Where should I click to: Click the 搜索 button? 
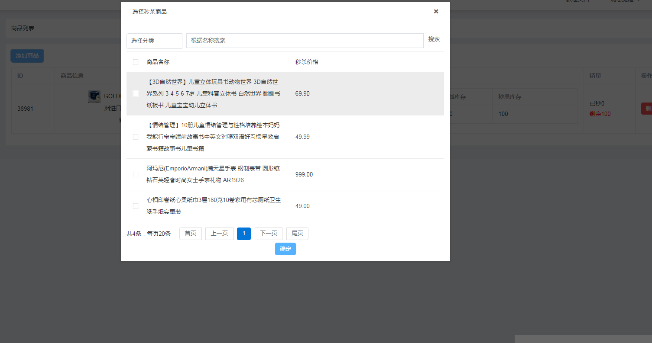click(x=434, y=39)
